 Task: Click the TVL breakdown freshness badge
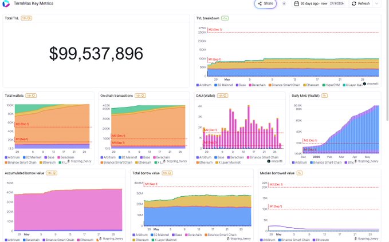(225, 18)
